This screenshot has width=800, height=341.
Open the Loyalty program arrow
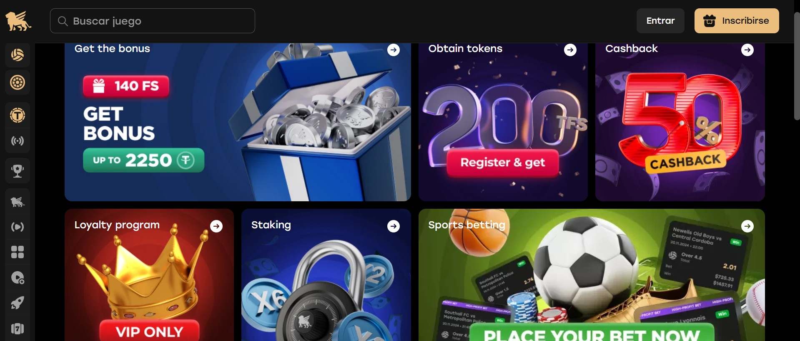216,226
